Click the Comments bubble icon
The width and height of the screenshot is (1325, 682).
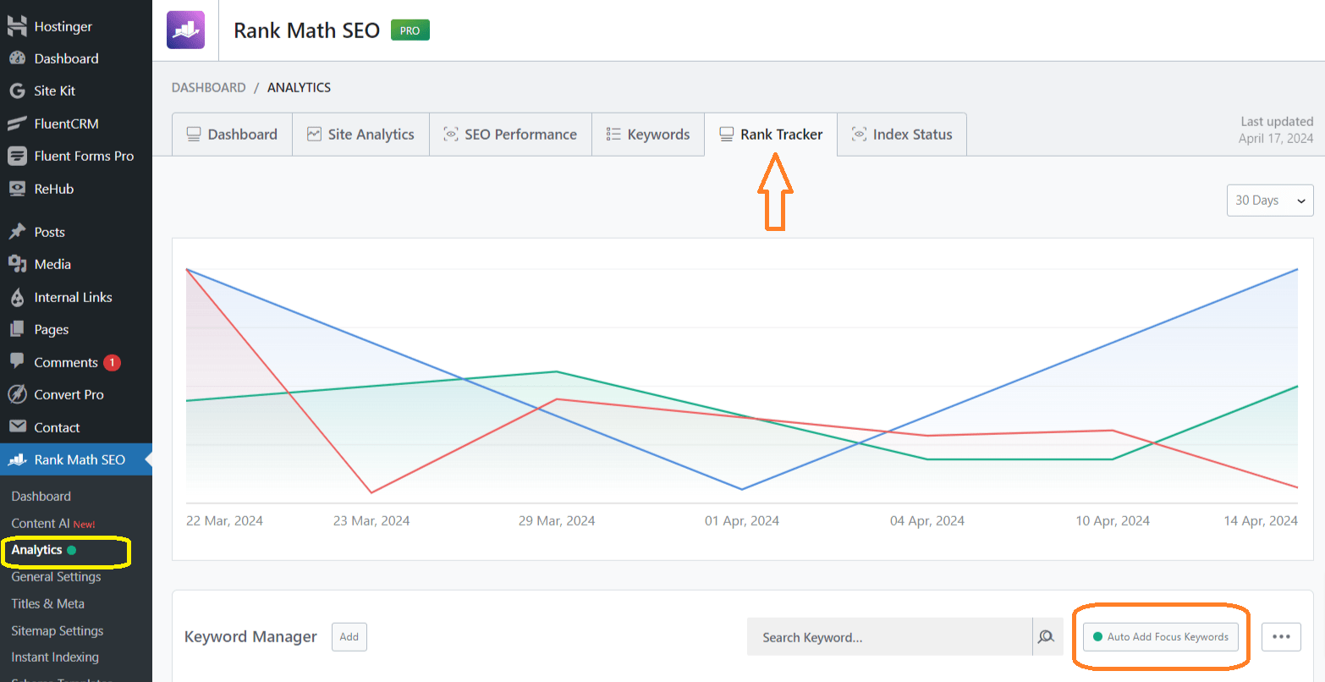[x=17, y=361]
